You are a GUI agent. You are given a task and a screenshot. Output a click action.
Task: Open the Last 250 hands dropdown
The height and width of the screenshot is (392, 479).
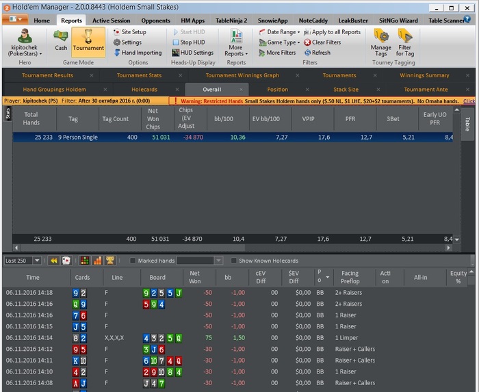click(37, 261)
